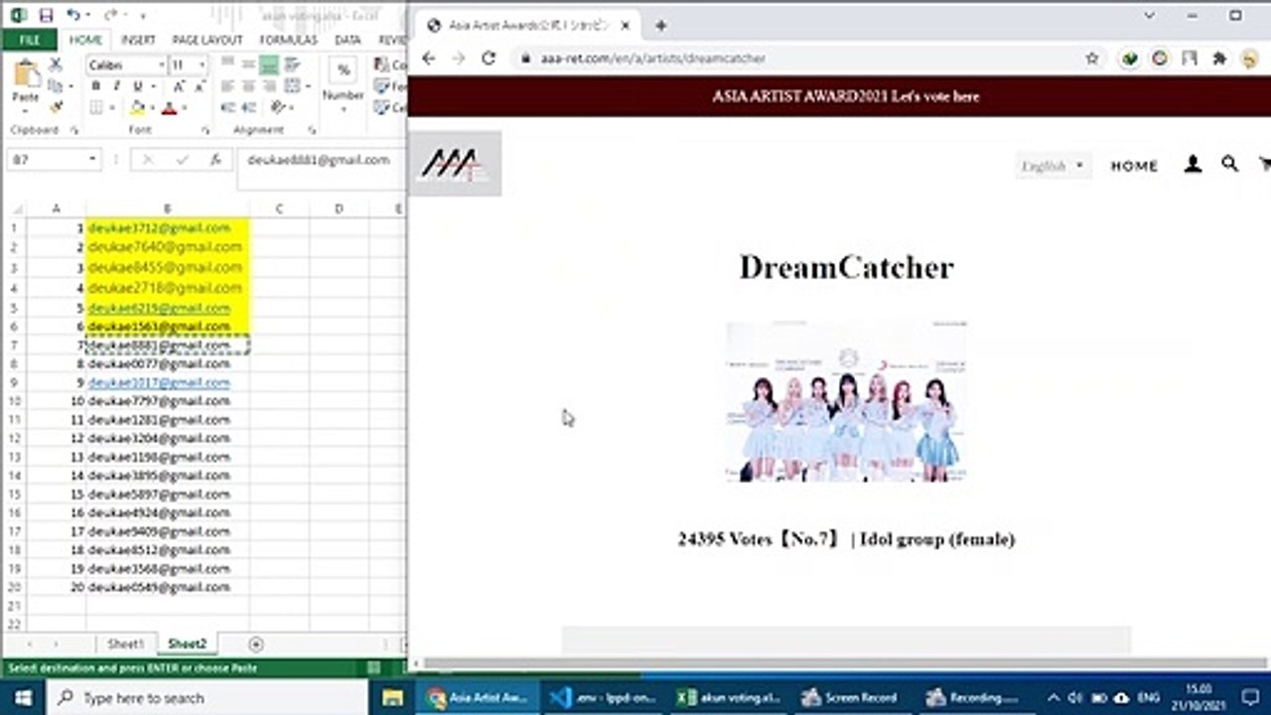Click the Paste clipboard icon
This screenshot has width=1271, height=715.
click(x=26, y=75)
